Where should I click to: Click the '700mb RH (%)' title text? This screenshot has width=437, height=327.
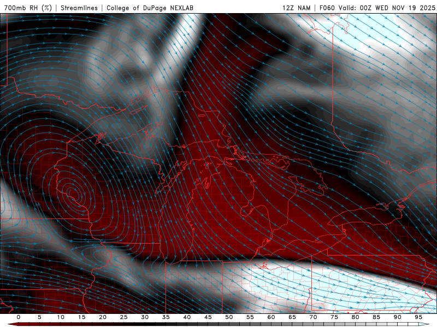click(x=28, y=8)
